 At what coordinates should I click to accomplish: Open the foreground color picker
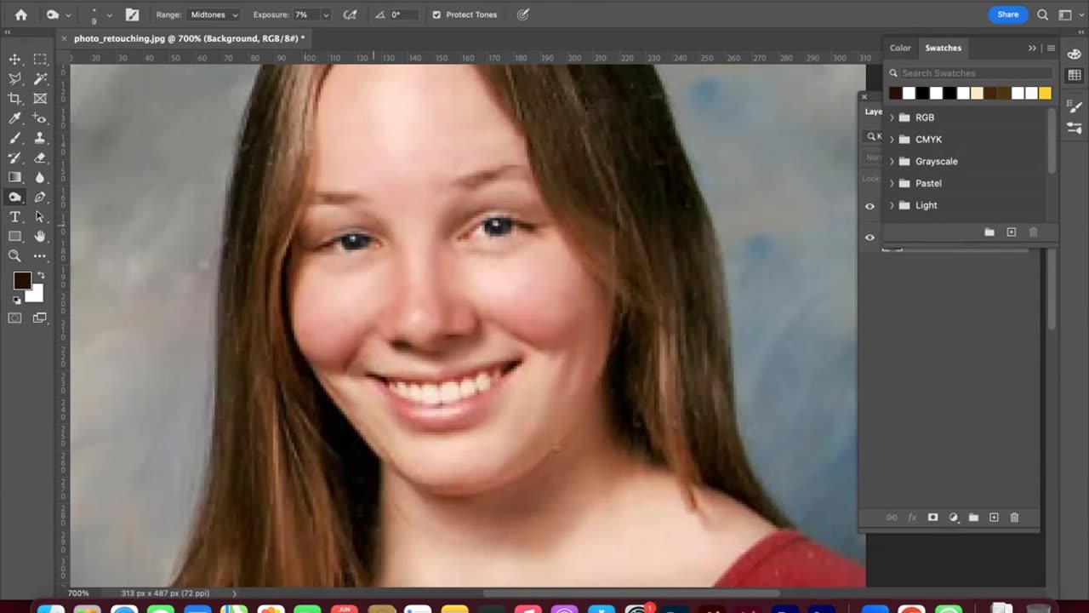coord(21,280)
